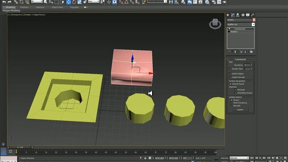
Task: Open the Hierarchy command panel tab
Action: coord(238,15)
